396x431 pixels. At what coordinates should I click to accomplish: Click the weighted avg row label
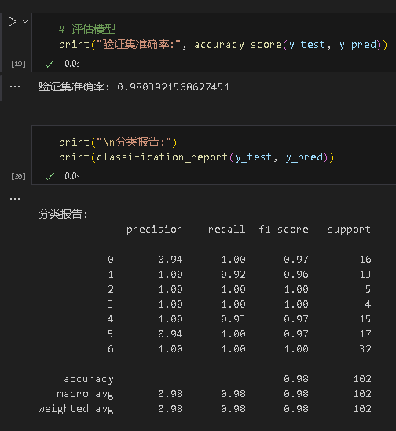[75, 409]
